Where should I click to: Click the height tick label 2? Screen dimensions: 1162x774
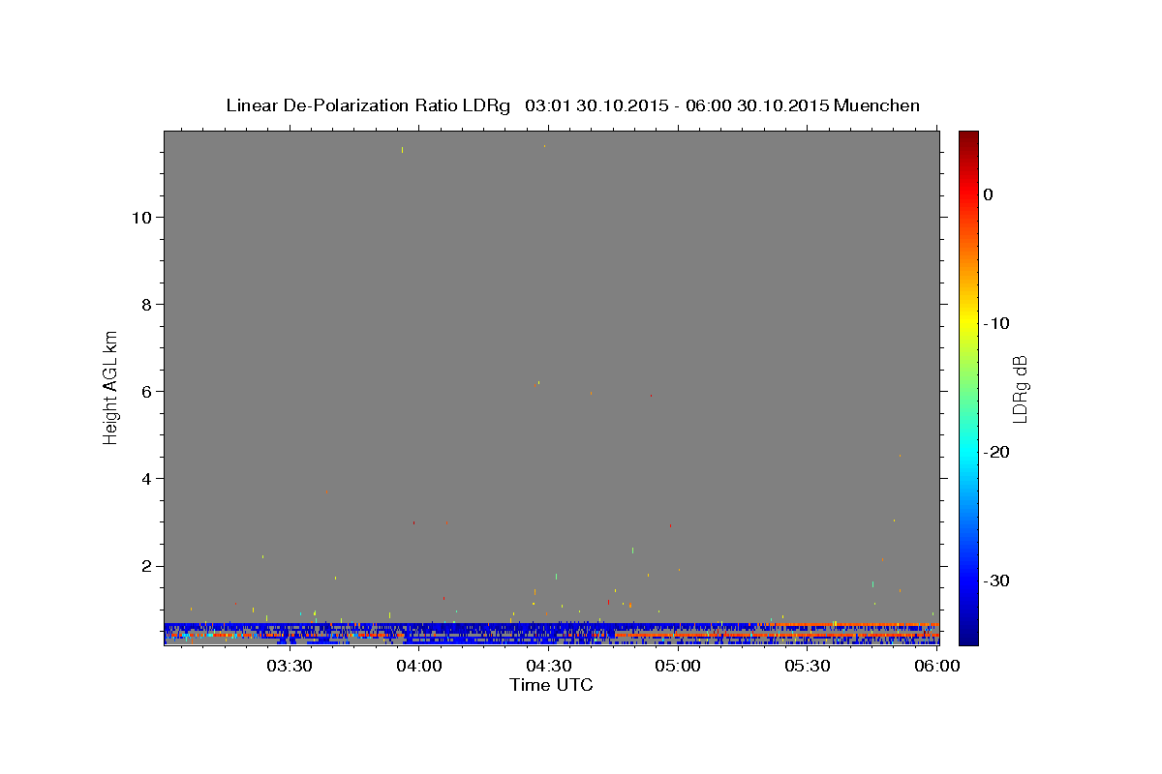pyautogui.click(x=144, y=566)
